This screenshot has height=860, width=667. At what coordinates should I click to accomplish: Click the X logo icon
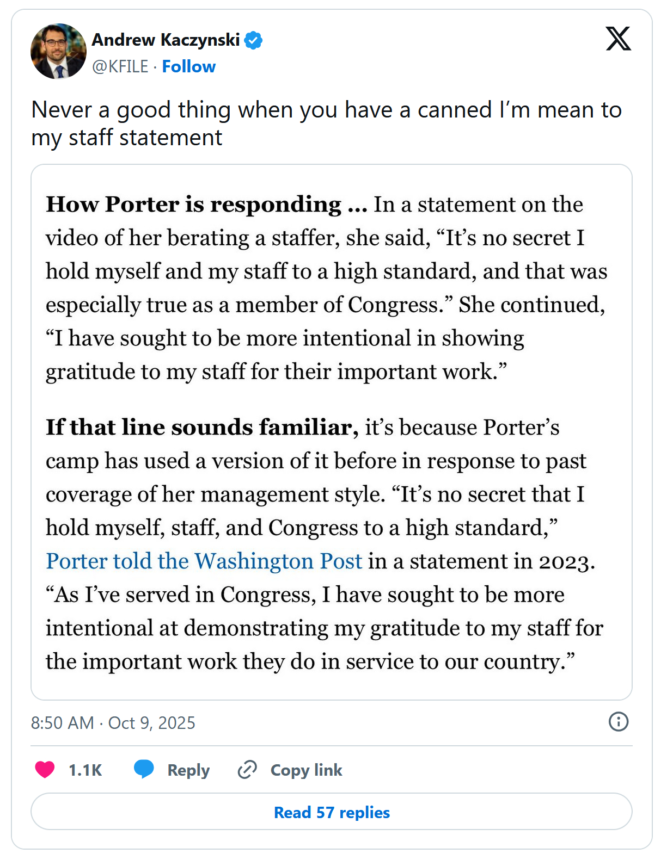(x=618, y=39)
